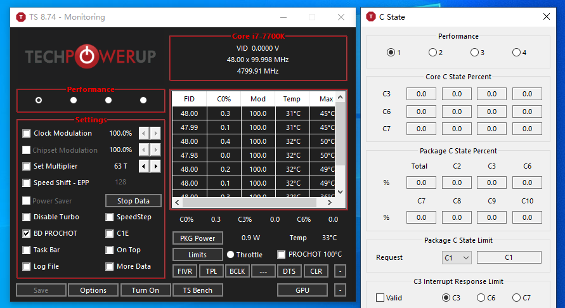This screenshot has width=565, height=308.
Task: Enable More Data checkbox
Action: 110,266
